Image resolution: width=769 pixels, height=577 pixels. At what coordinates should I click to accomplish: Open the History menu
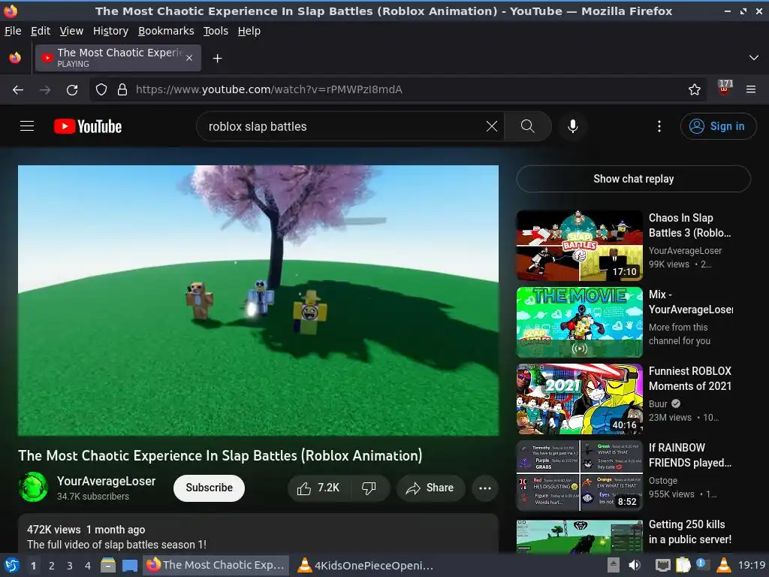coord(111,31)
